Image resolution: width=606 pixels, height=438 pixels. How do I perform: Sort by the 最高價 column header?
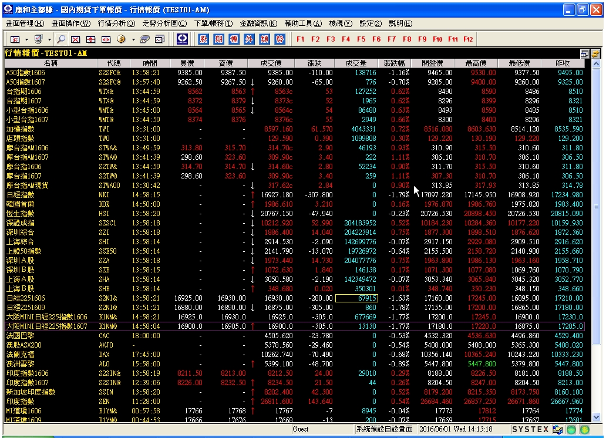476,63
